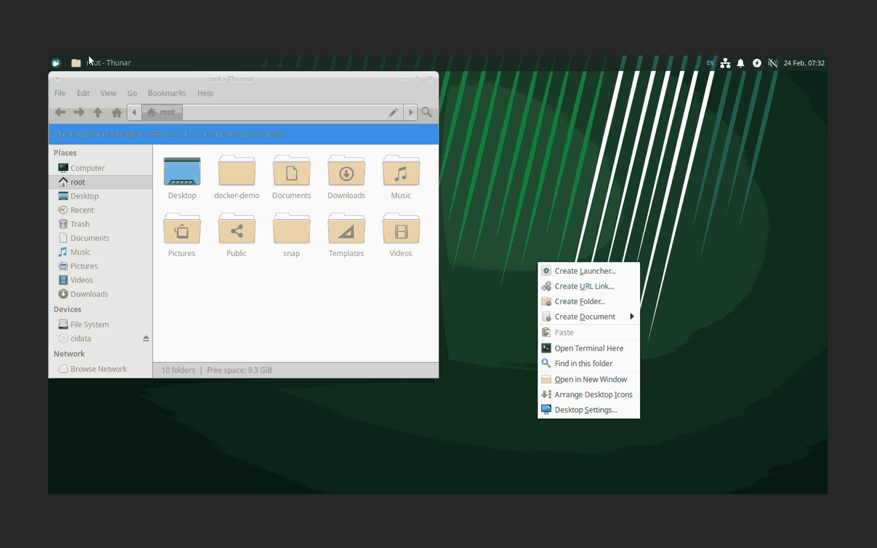Click the window menu chevron on the titlebar

[57, 79]
